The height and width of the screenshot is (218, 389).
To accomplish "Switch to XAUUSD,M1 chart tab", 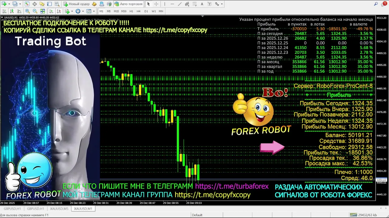I will tap(83, 209).
